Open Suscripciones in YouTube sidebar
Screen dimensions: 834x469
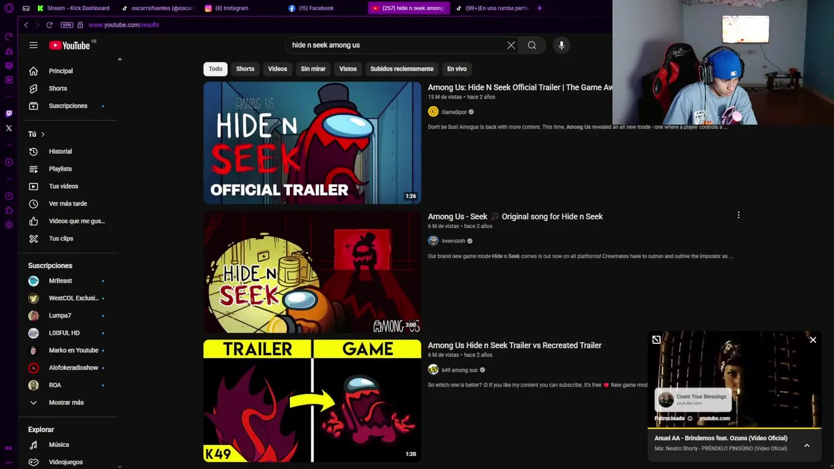(x=67, y=106)
